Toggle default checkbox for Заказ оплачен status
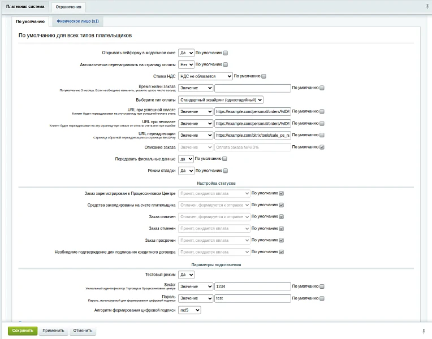The height and width of the screenshot is (339, 432). (281, 217)
